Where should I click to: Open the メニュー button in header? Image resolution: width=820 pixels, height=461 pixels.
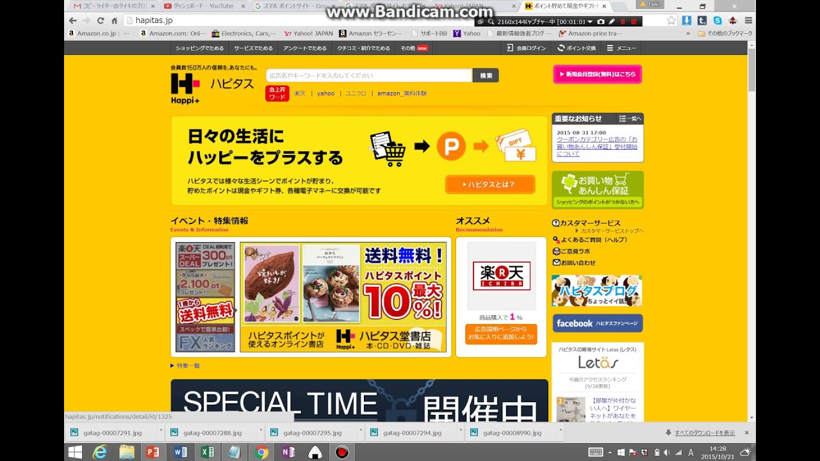621,48
